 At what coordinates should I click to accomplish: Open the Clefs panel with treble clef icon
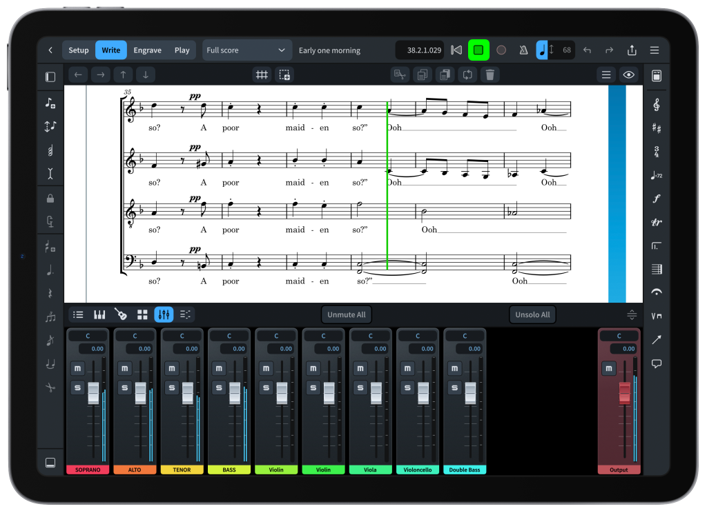tap(656, 105)
